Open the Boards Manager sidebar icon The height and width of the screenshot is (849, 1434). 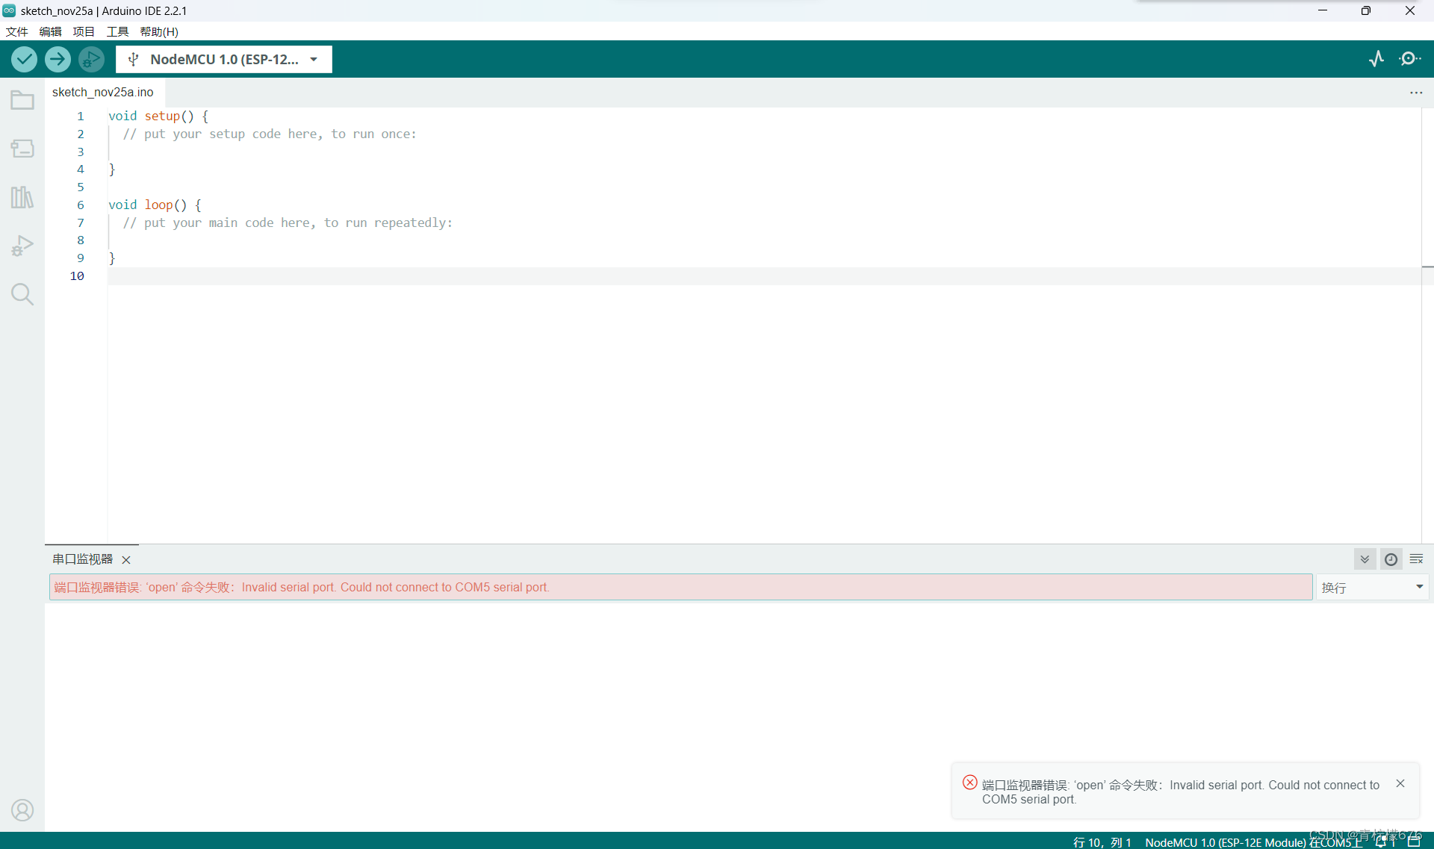pyautogui.click(x=22, y=149)
